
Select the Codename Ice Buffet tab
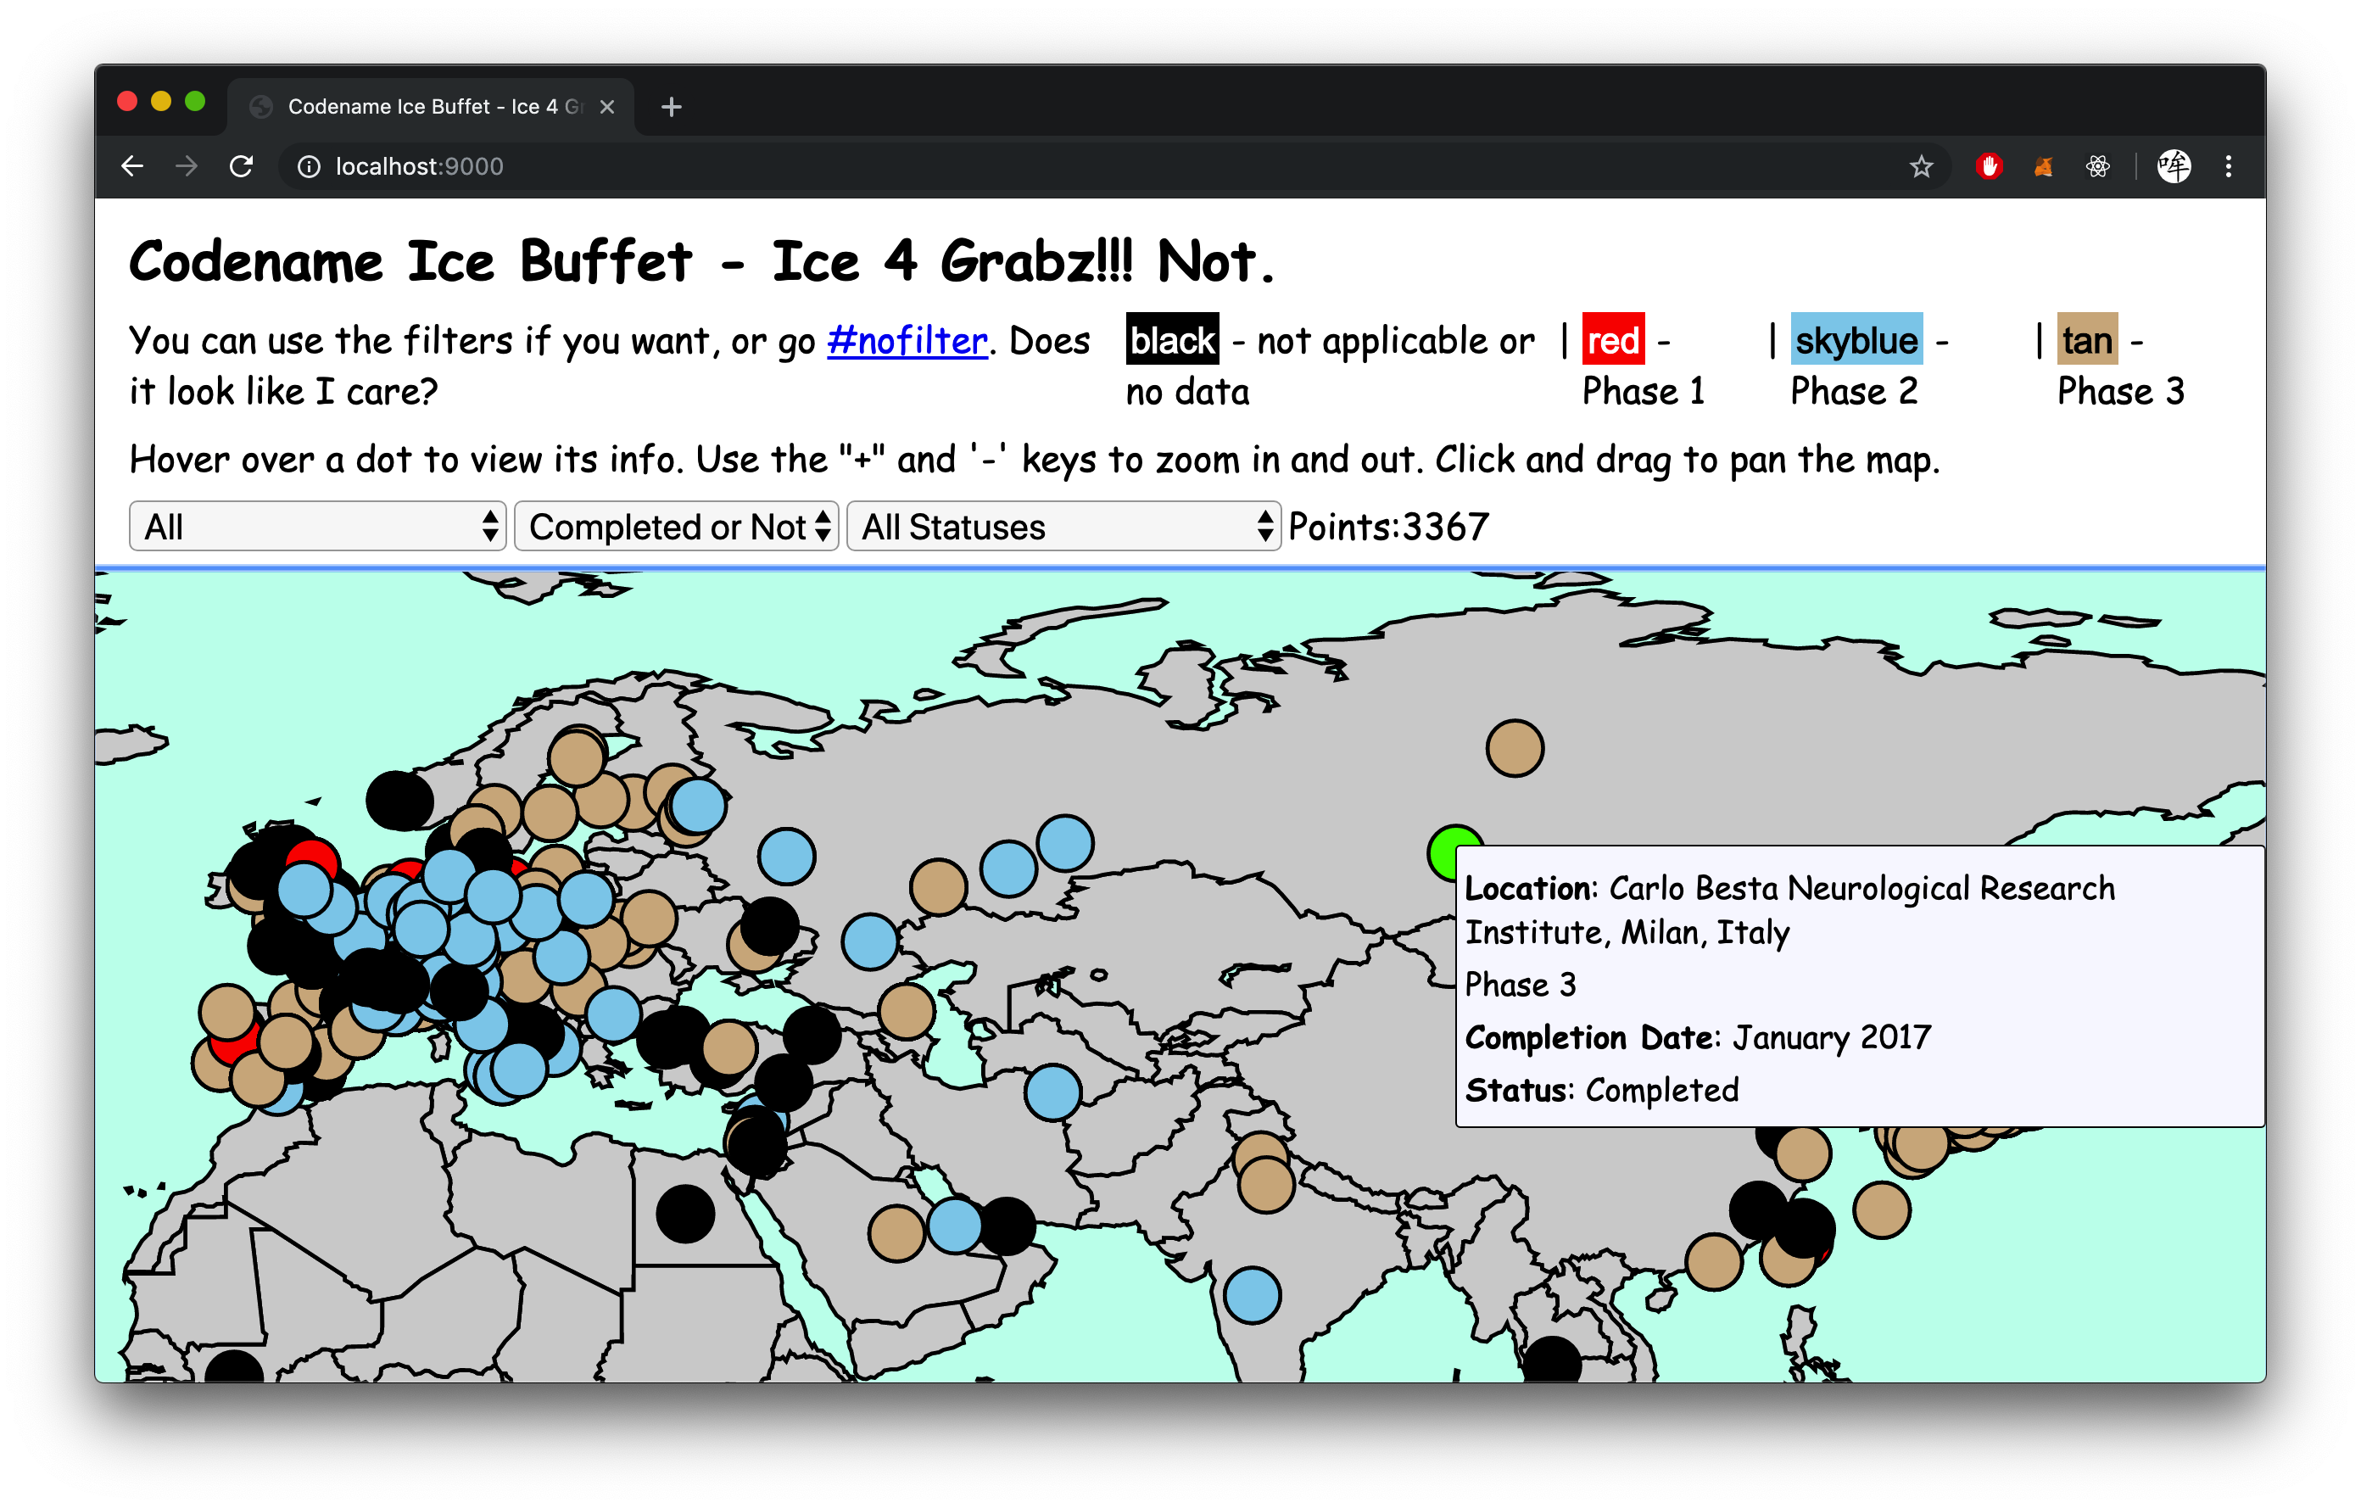(x=432, y=107)
